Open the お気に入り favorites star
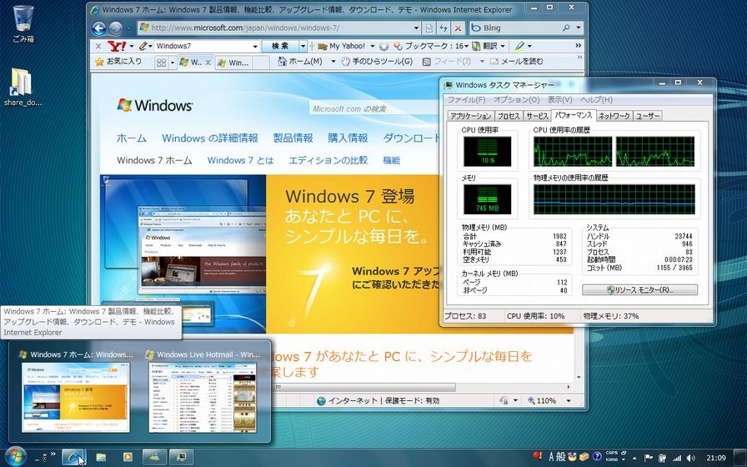This screenshot has height=467, width=747. click(99, 62)
